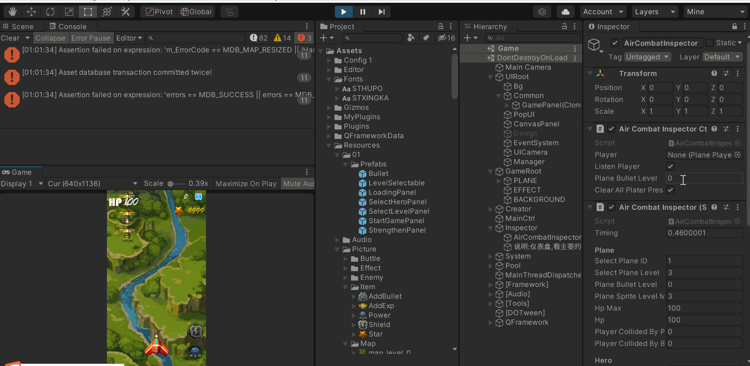
Task: Open the Mine layout dropdown
Action: pos(715,12)
